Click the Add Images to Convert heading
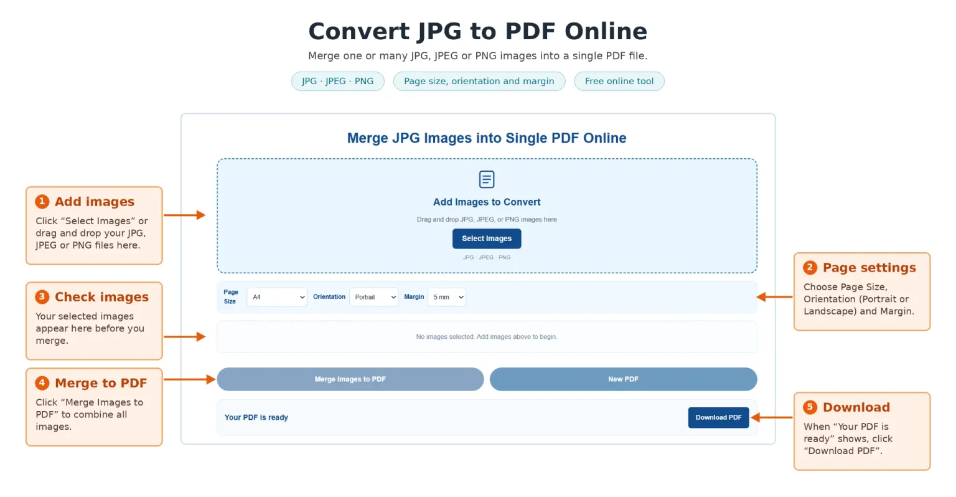 coord(487,202)
